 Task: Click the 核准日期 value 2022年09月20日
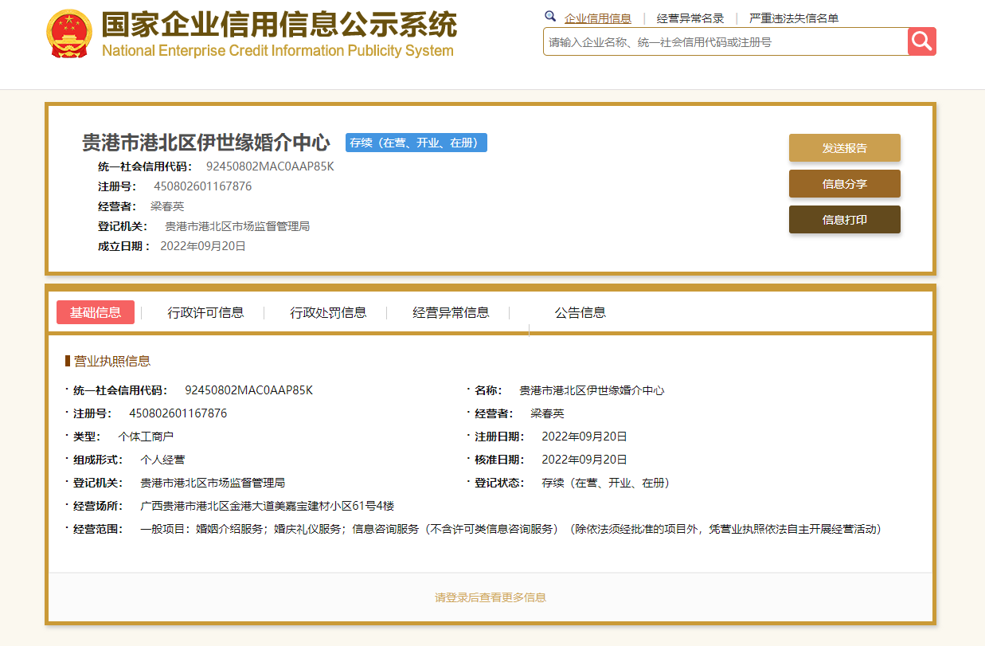(x=584, y=460)
